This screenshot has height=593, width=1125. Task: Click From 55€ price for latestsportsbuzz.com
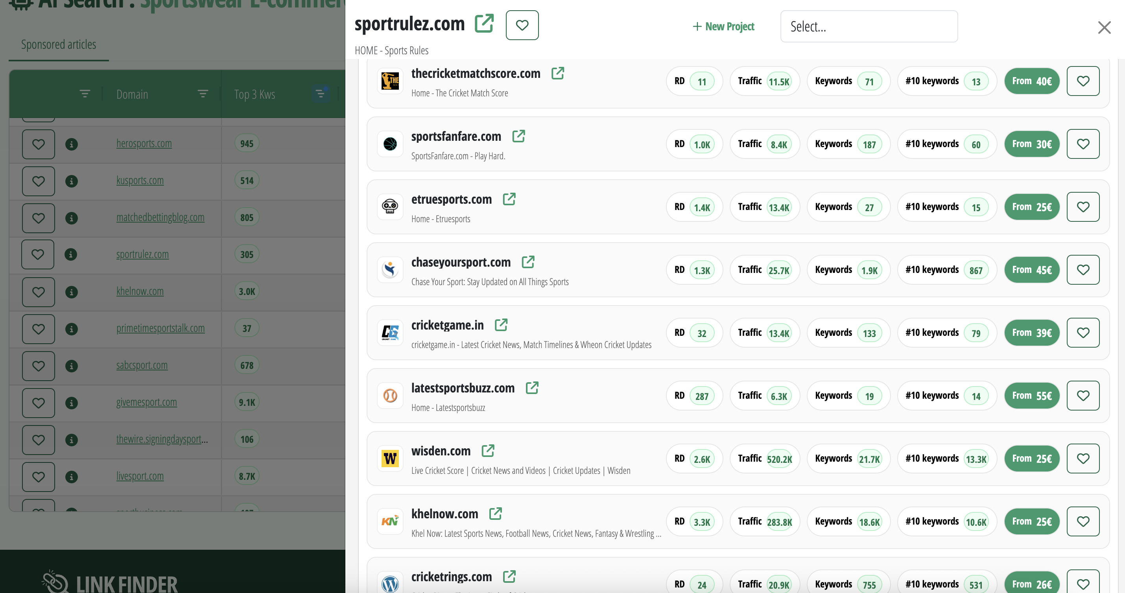[1031, 395]
